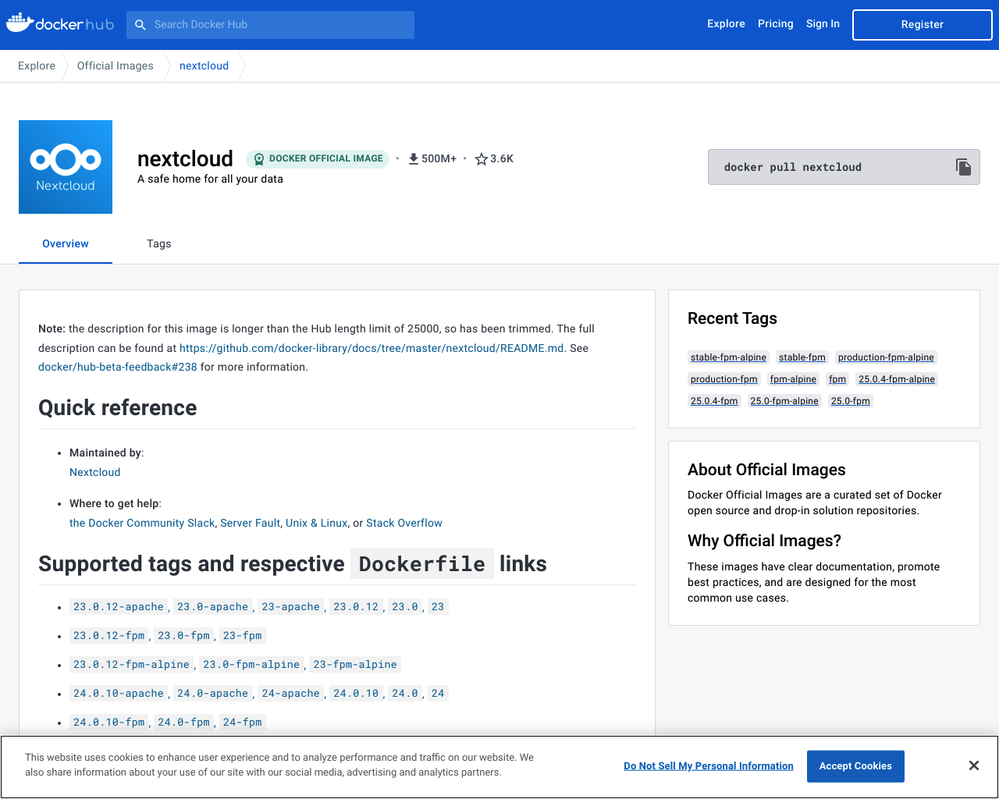Click Do Not Sell My Personal Information

[x=709, y=766]
